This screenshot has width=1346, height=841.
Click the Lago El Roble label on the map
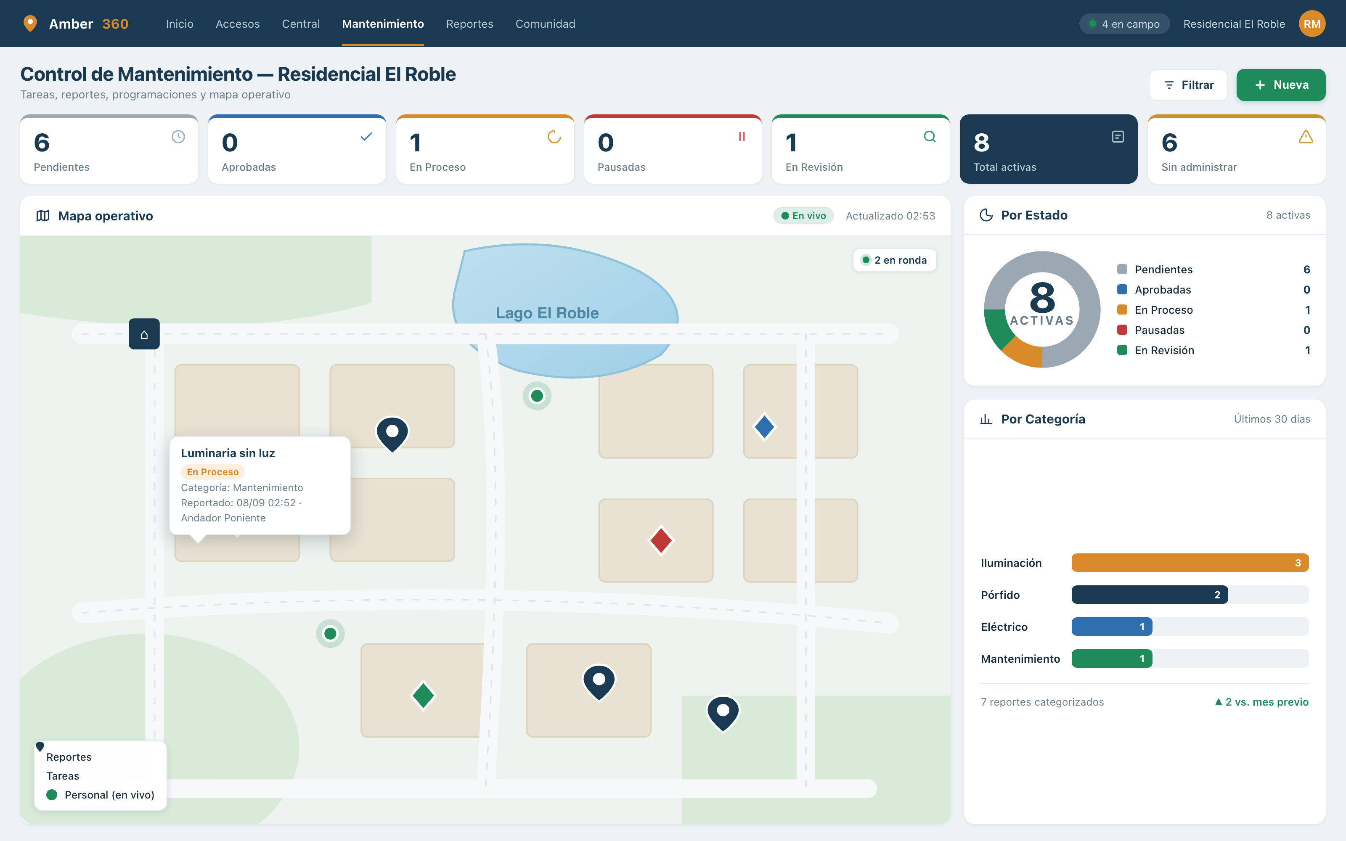tap(547, 313)
